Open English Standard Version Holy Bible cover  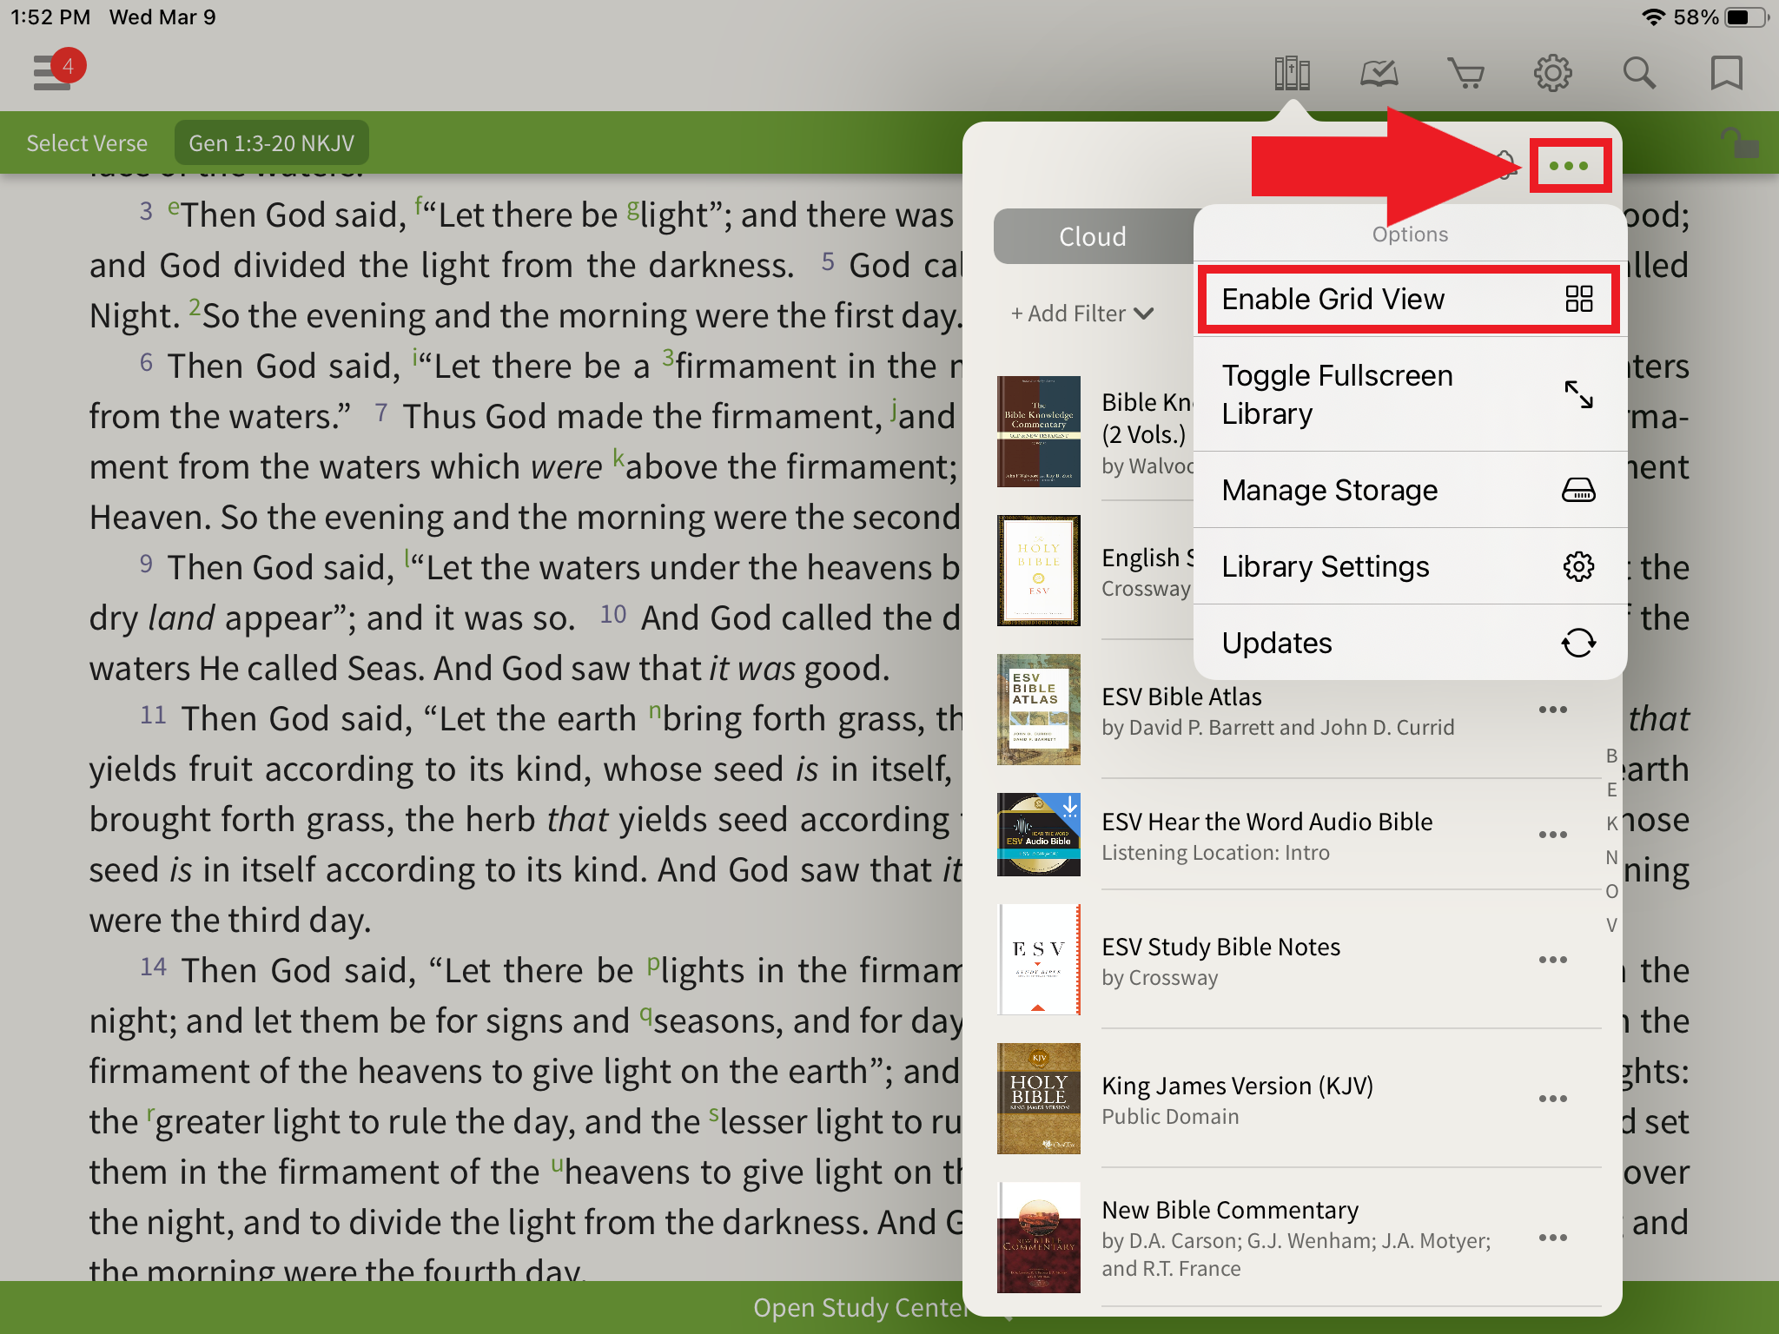1039,571
